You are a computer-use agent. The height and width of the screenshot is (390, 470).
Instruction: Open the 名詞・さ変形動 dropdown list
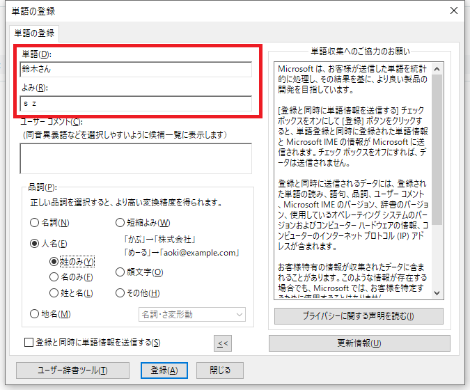pyautogui.click(x=192, y=315)
